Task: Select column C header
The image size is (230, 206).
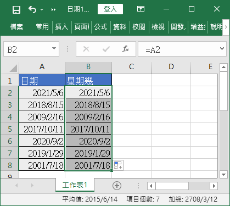Action: [x=131, y=66]
